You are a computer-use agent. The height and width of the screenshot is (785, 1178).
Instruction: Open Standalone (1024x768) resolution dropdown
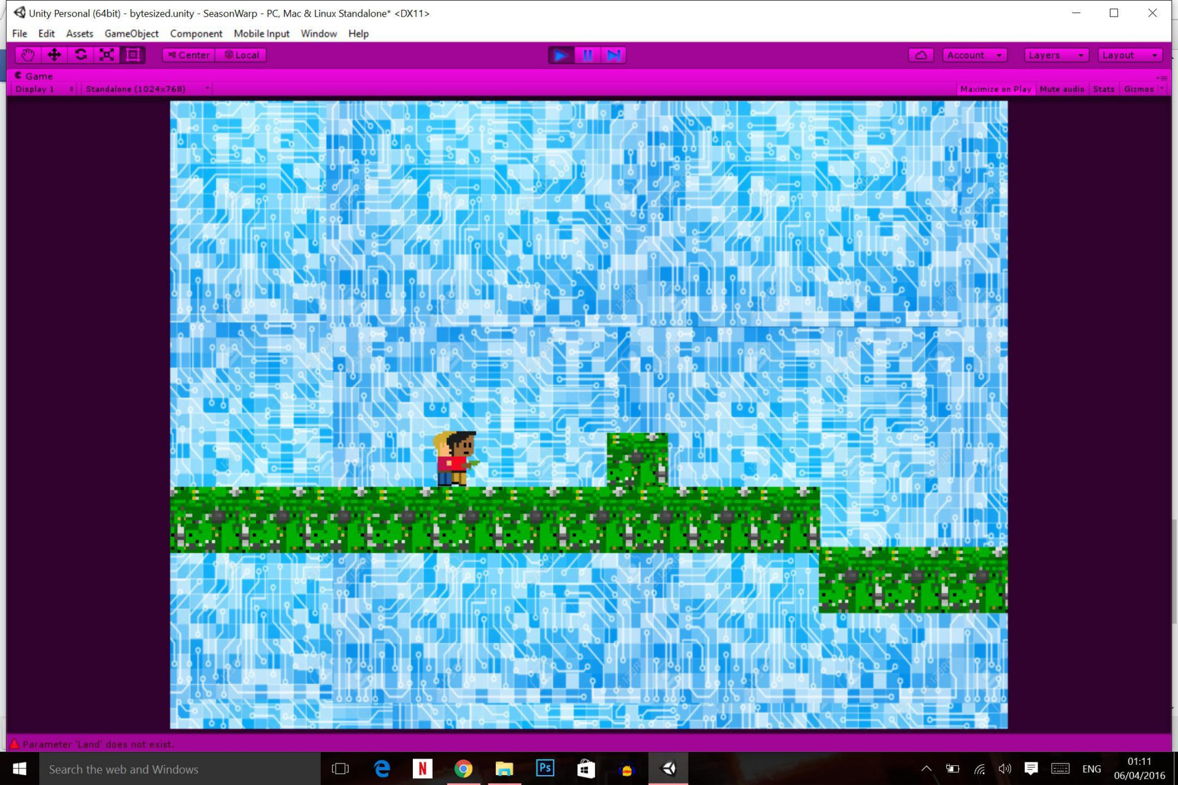147,89
